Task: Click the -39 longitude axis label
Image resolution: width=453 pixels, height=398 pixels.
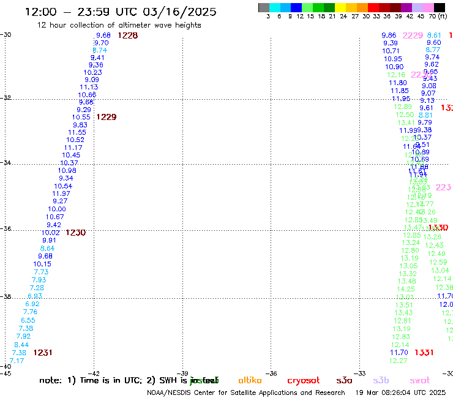Action: 182,374
